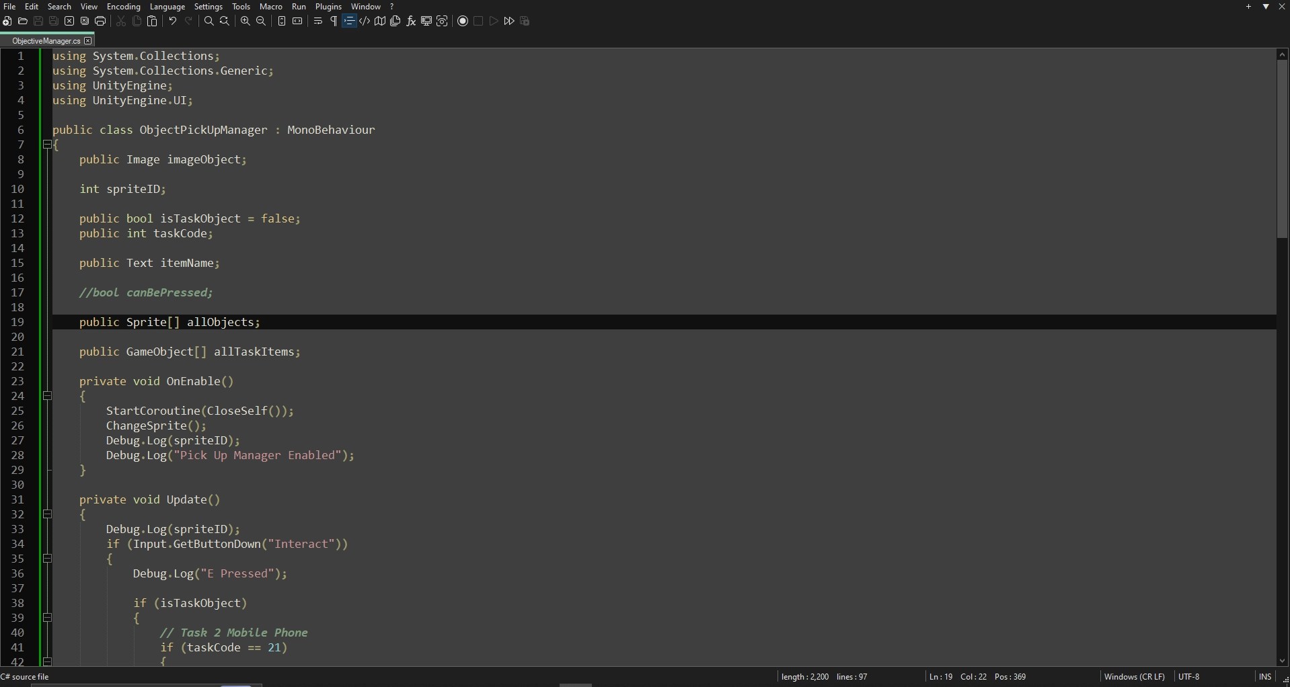The width and height of the screenshot is (1290, 687).
Task: Select the Zoom In icon
Action: tap(246, 21)
